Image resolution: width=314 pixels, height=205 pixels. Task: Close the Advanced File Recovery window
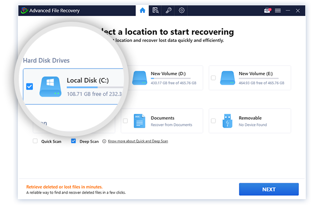coord(298,11)
